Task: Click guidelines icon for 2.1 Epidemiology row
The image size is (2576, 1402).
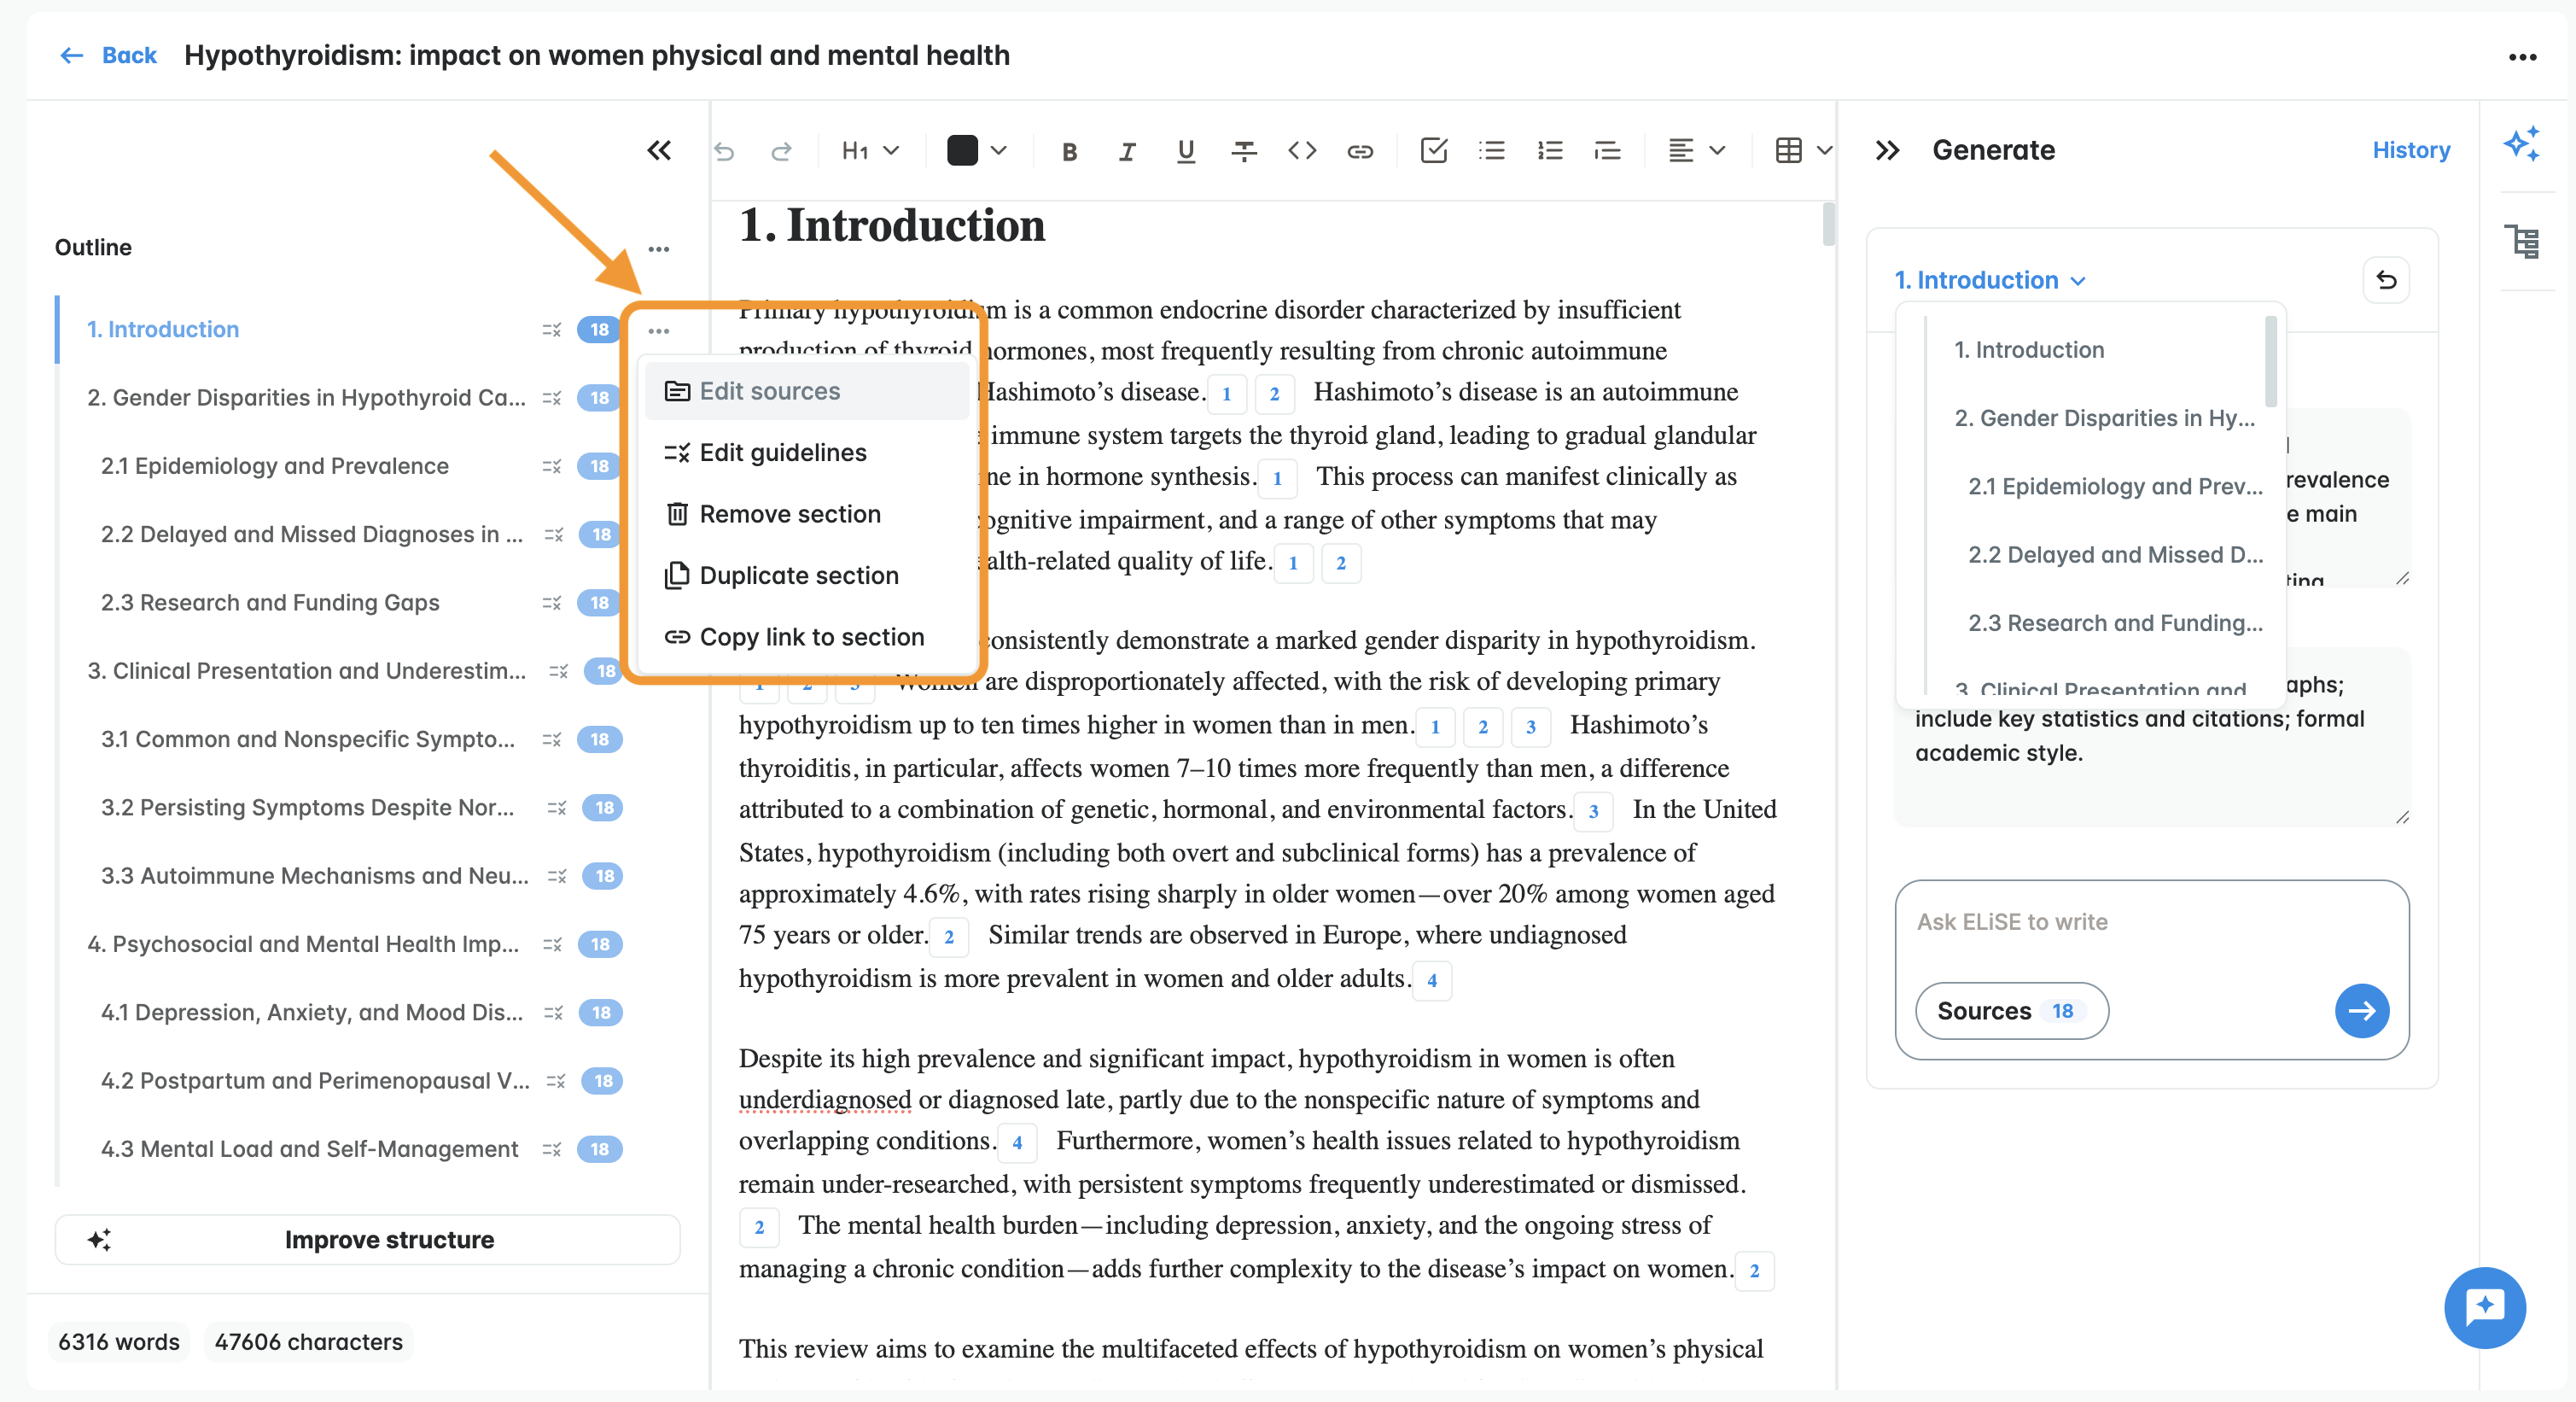Action: pyautogui.click(x=552, y=467)
